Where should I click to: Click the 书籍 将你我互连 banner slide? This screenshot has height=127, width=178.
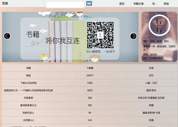[x=70, y=37]
